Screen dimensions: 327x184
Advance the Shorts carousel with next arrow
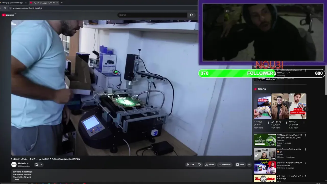306,109
